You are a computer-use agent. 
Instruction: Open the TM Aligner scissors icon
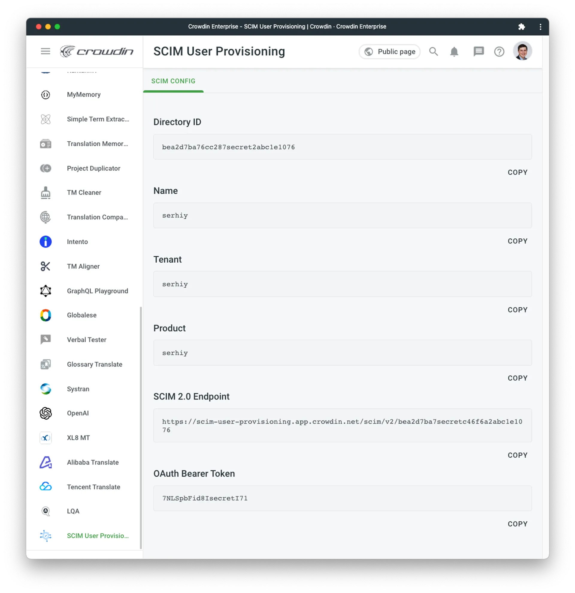pos(45,266)
